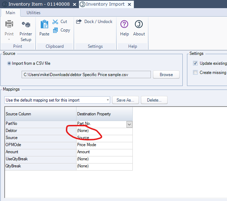
Task: Open Help with the question mark icon
Action: tap(124, 25)
